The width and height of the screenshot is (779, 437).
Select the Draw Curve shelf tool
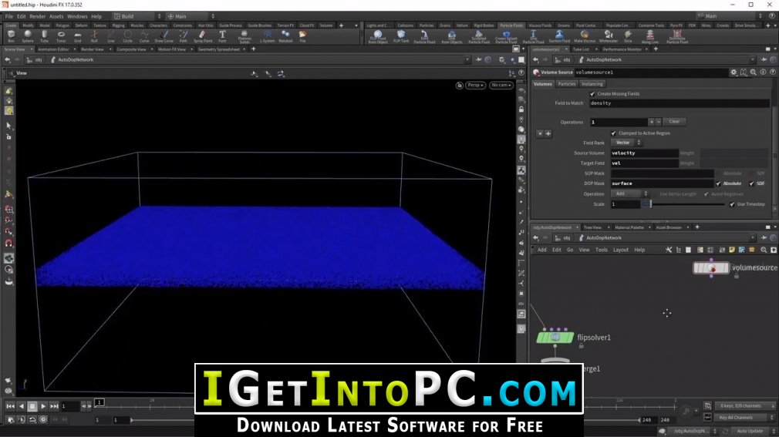(164, 36)
